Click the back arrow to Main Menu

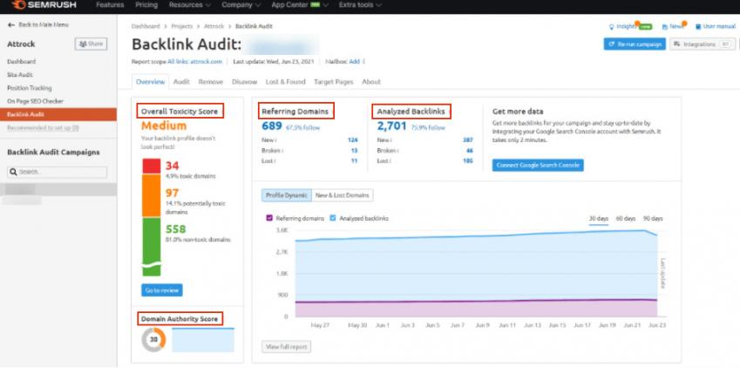(11, 24)
